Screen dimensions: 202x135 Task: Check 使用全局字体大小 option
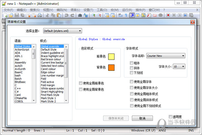click(x=132, y=88)
